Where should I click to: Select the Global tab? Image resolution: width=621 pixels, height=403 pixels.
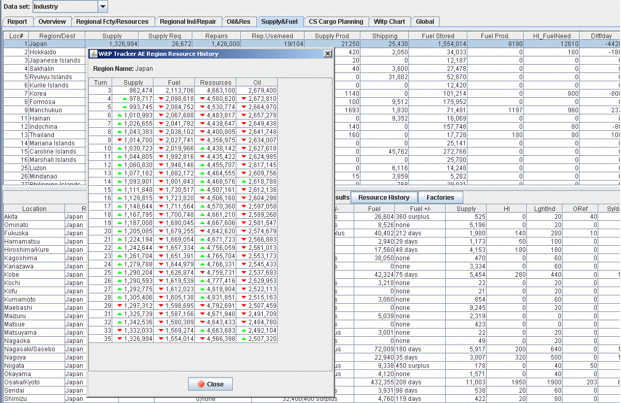[425, 22]
